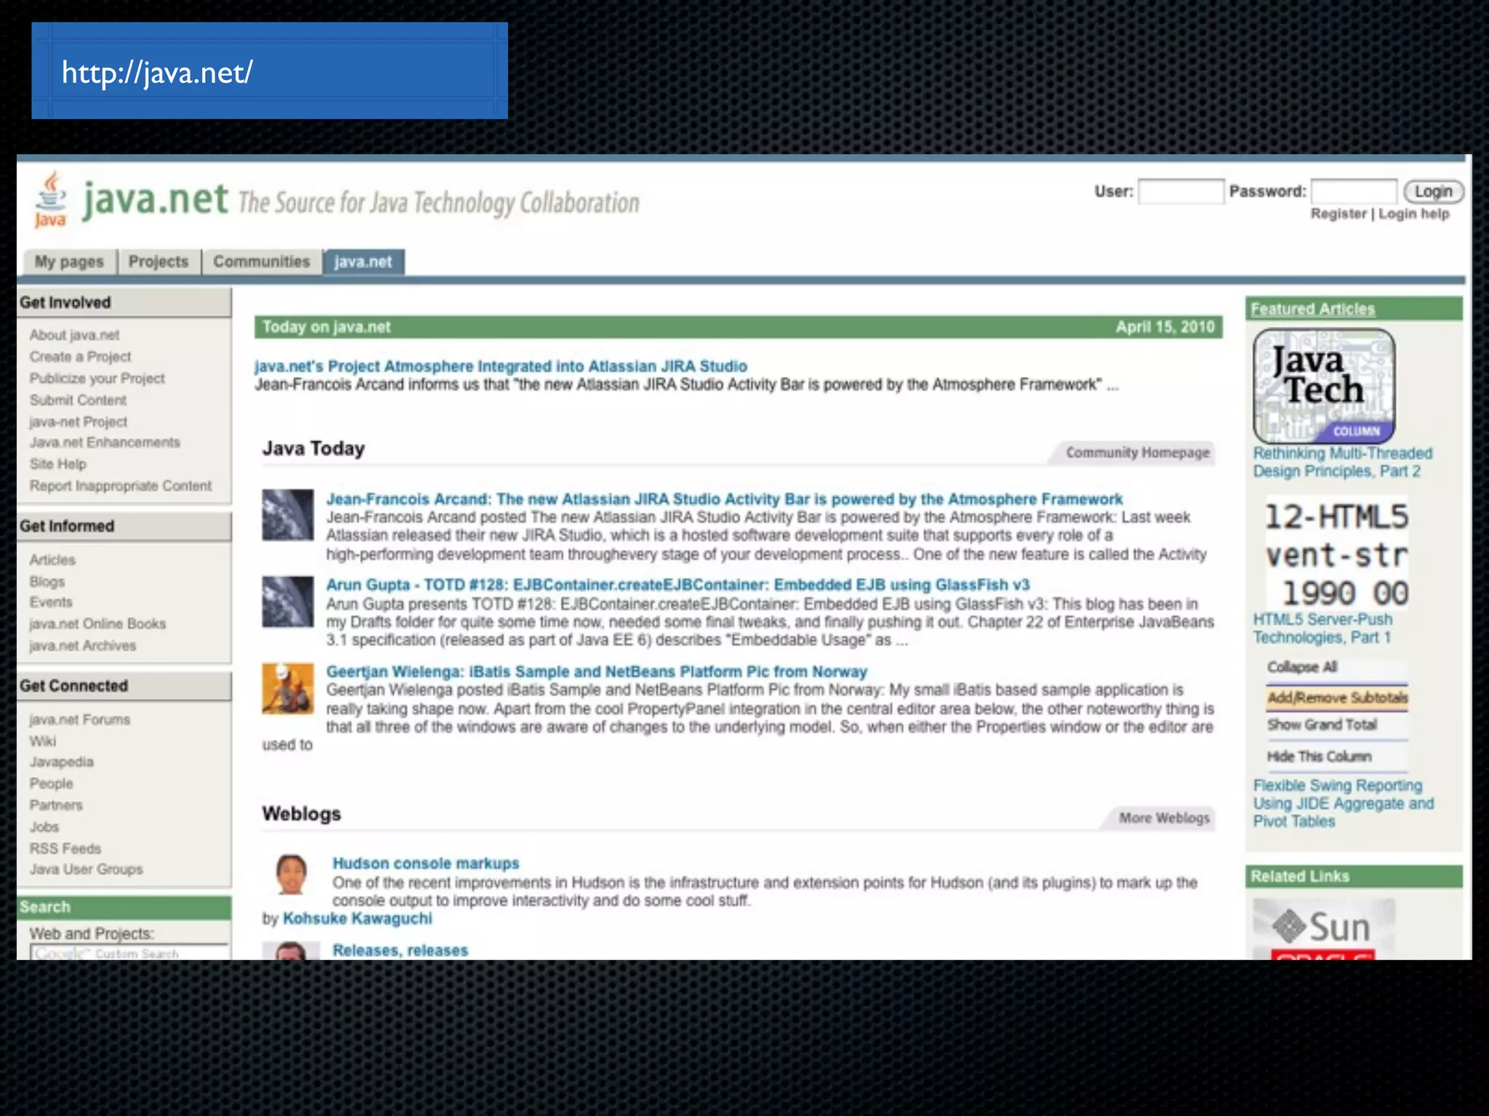This screenshot has width=1489, height=1116.
Task: Open the Register link
Action: (1338, 214)
